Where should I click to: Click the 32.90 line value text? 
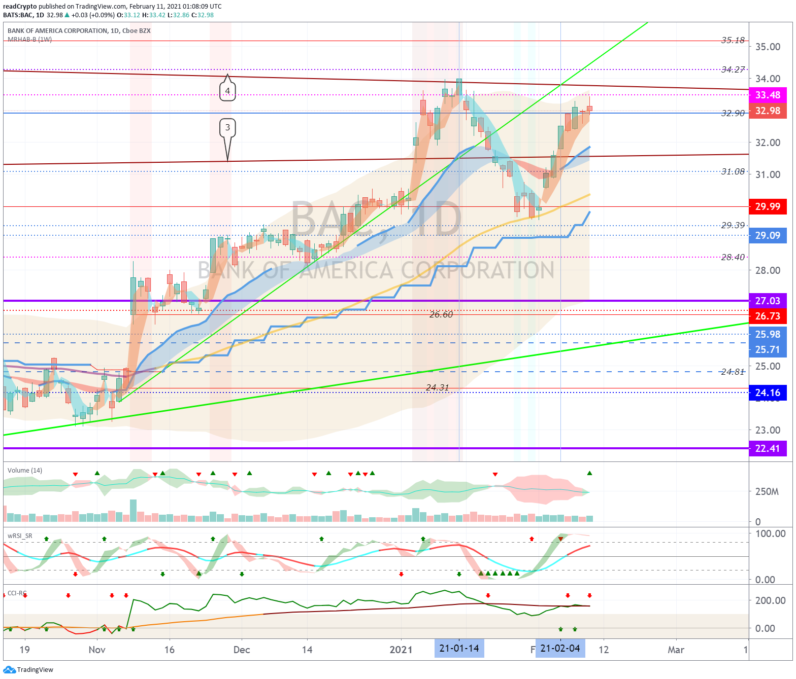tap(733, 113)
